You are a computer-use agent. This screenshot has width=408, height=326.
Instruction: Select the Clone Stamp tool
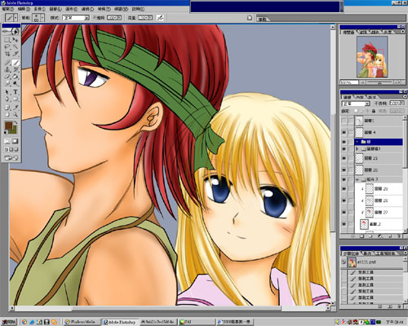7,70
